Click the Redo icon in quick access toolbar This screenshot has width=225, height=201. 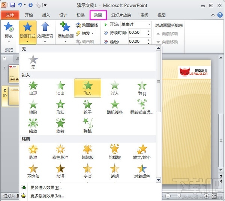(x=31, y=5)
